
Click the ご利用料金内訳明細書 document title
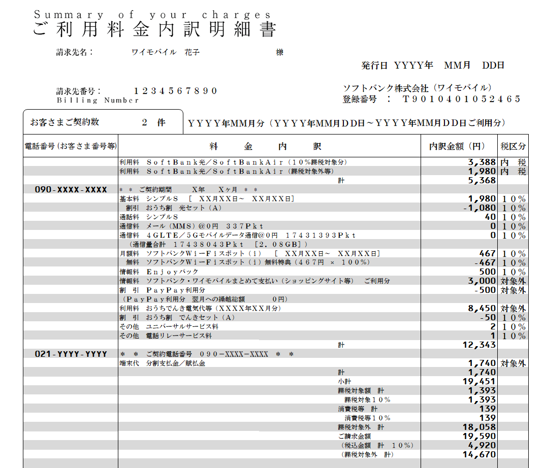tap(154, 29)
